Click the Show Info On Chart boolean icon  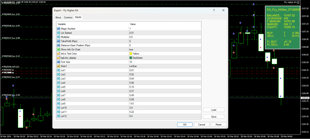58,49
